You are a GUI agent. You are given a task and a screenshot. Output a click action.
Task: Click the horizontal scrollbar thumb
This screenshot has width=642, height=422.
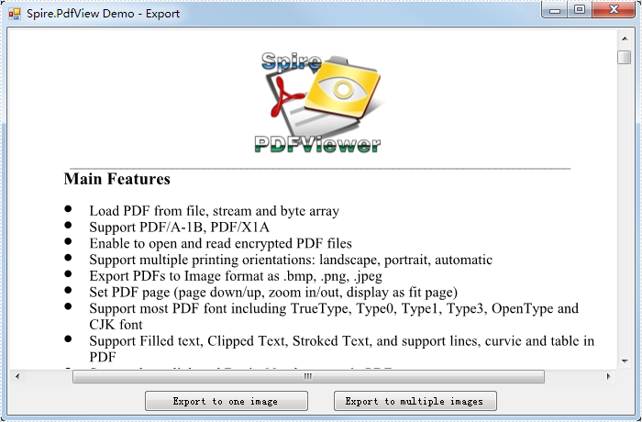pyautogui.click(x=308, y=376)
